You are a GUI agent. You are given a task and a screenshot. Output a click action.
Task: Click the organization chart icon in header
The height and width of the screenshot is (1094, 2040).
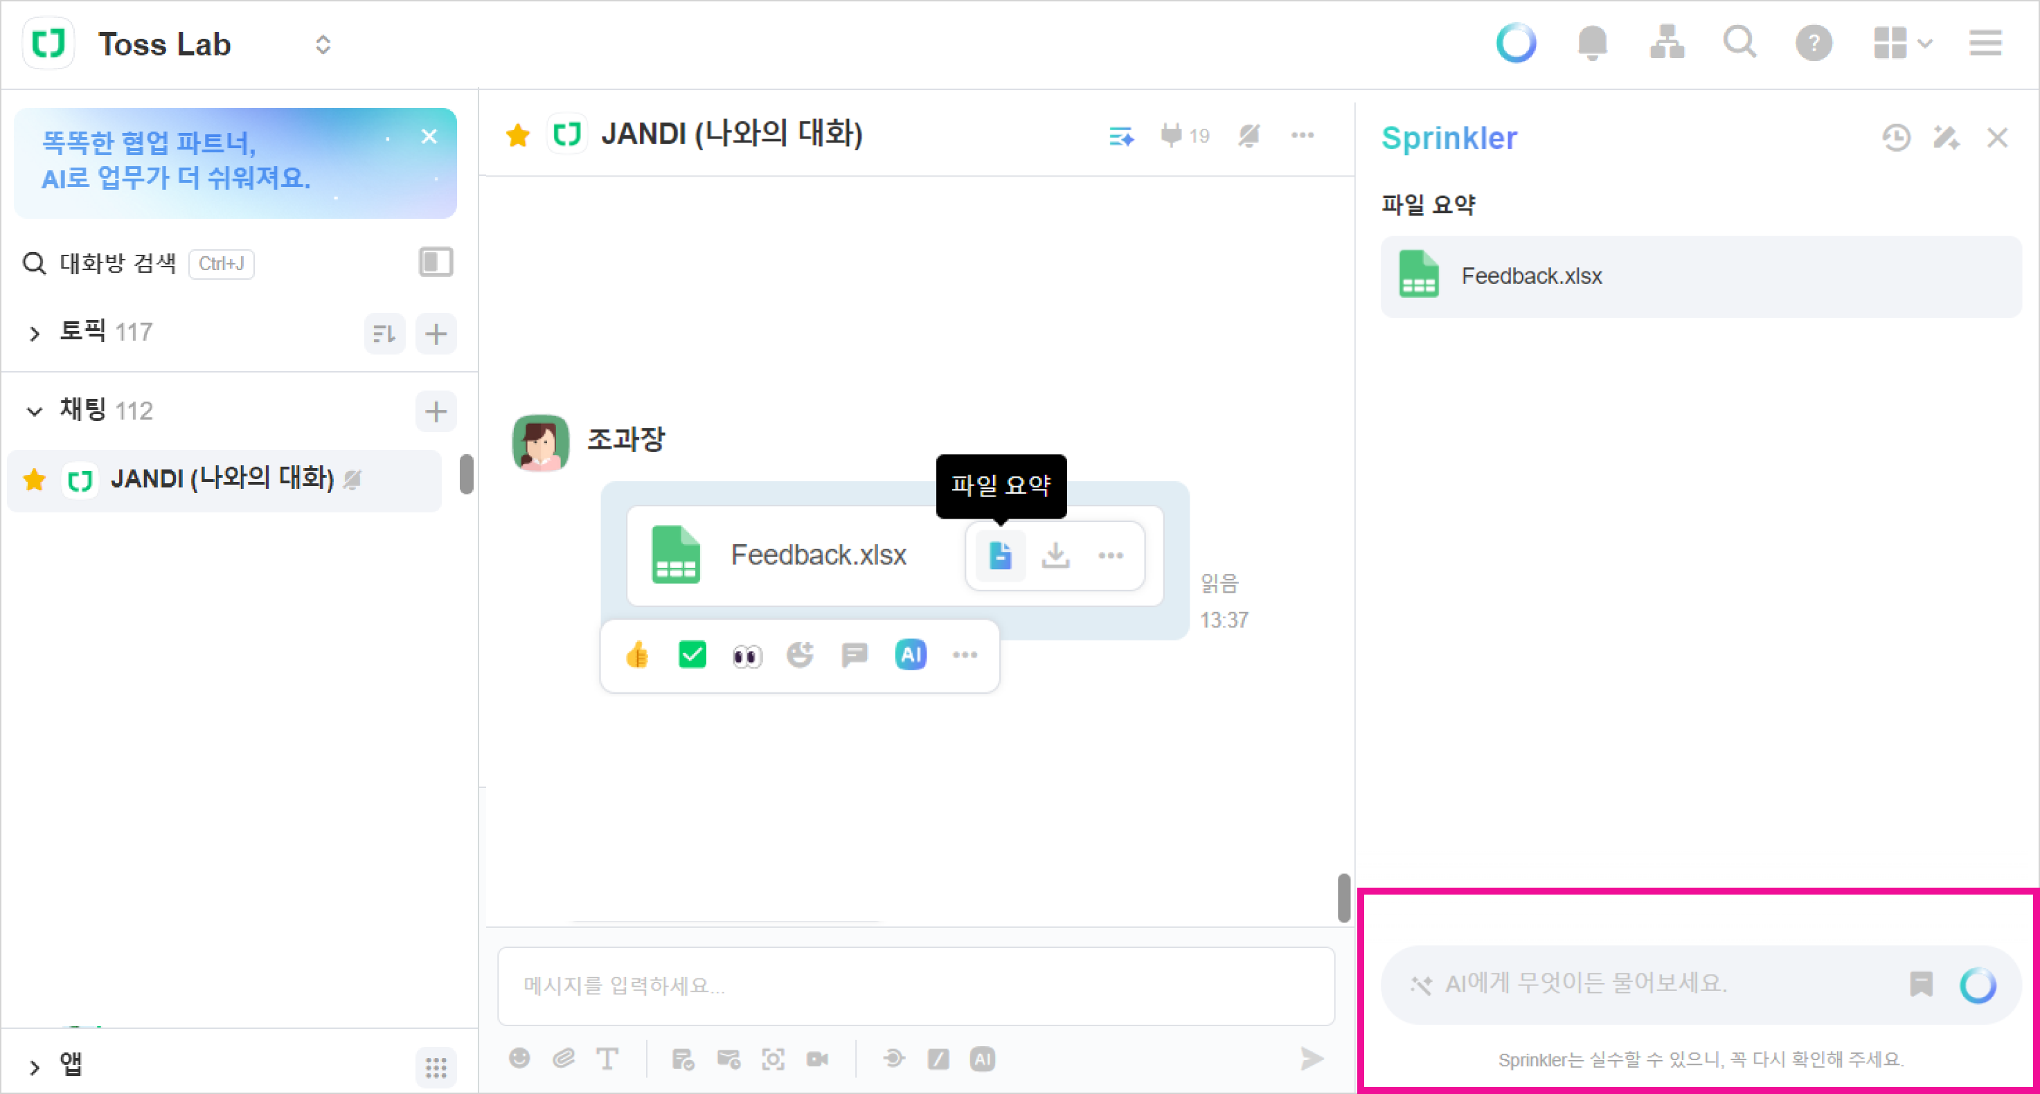[x=1666, y=43]
